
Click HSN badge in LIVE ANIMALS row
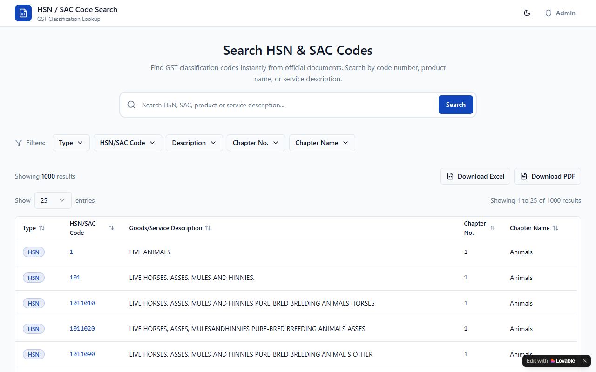click(x=34, y=252)
